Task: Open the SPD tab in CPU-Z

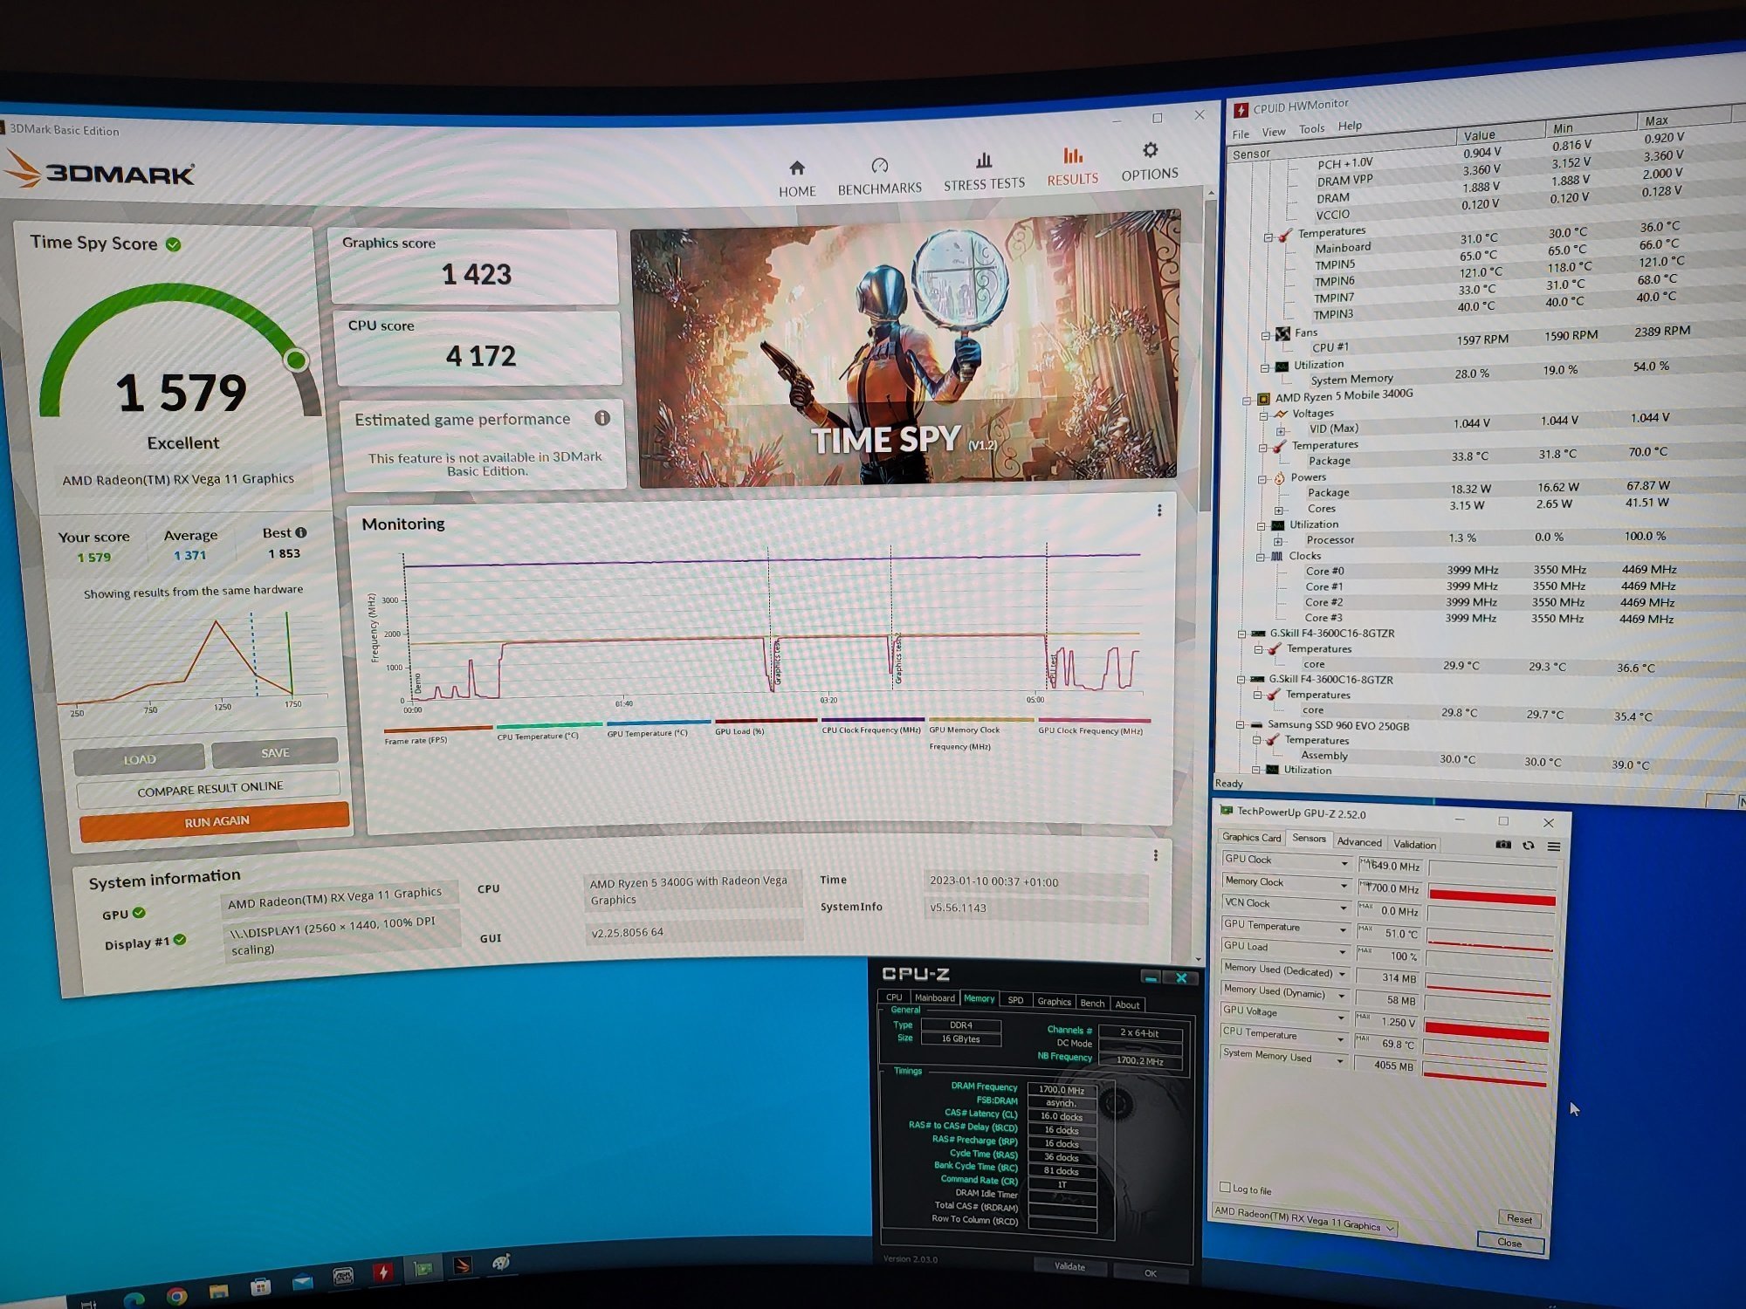Action: click(1015, 1000)
